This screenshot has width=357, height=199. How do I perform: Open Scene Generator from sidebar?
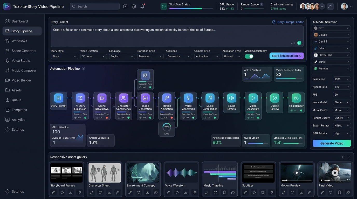pos(22,51)
